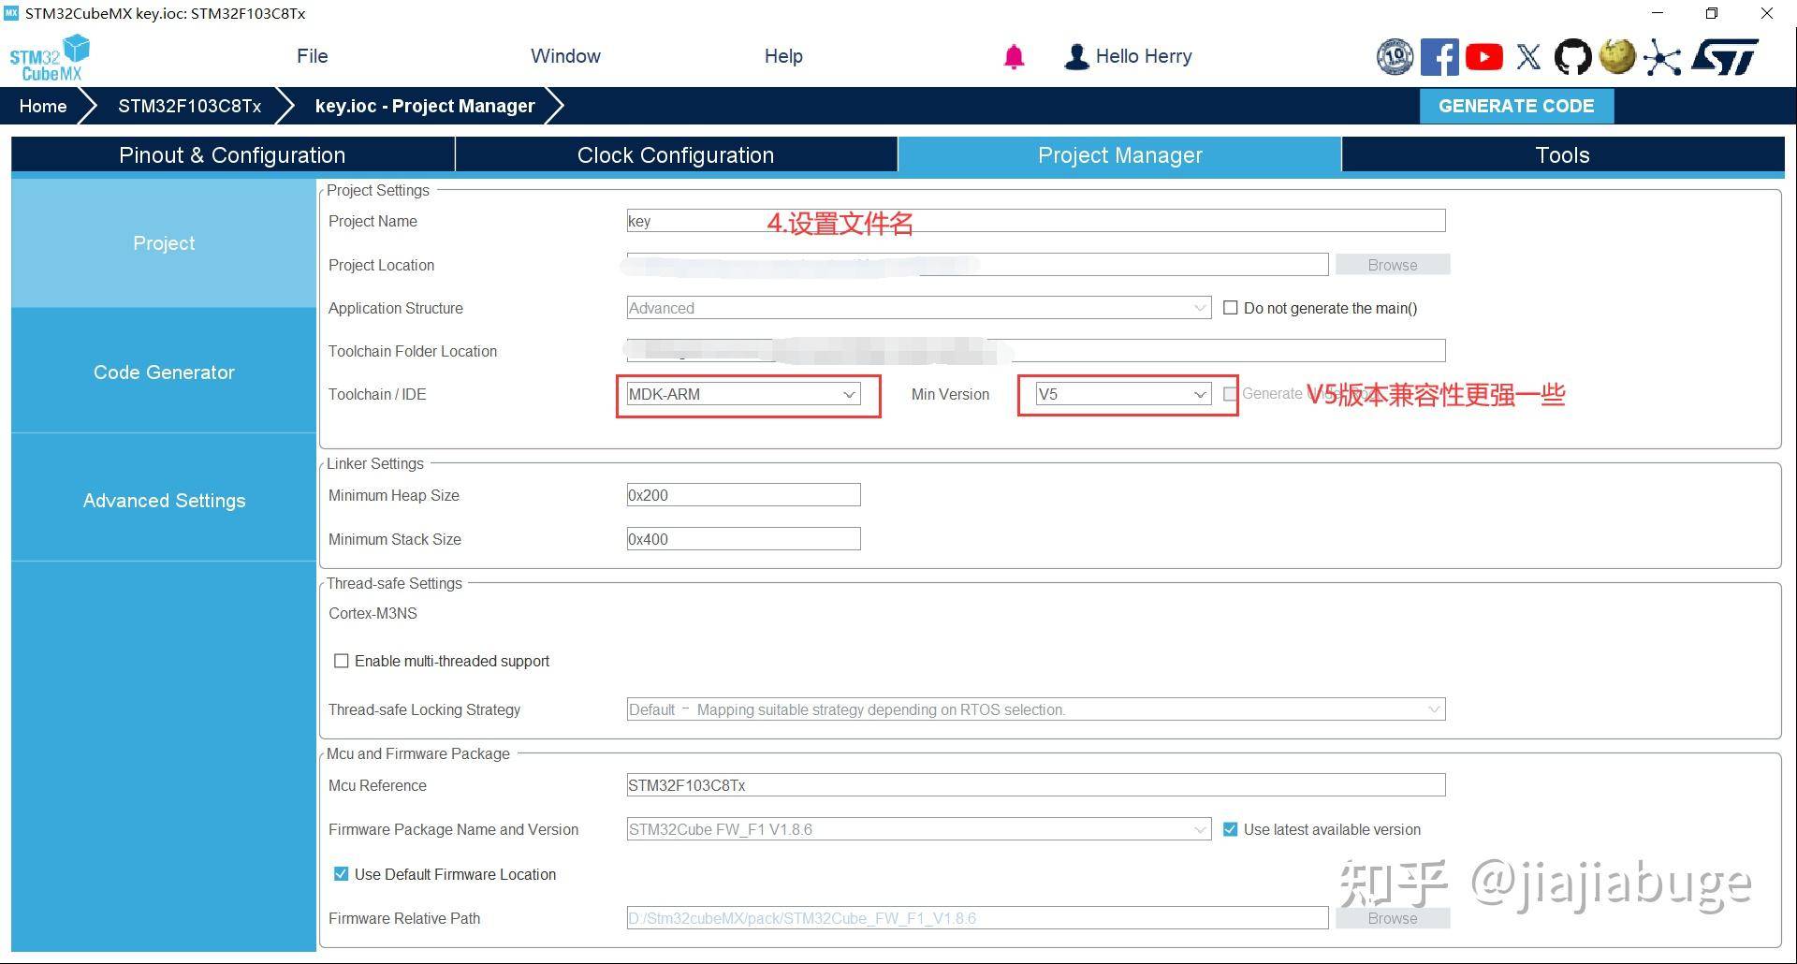Screen dimensions: 1797x964
Task: Click the Min Version label
Action: (950, 394)
